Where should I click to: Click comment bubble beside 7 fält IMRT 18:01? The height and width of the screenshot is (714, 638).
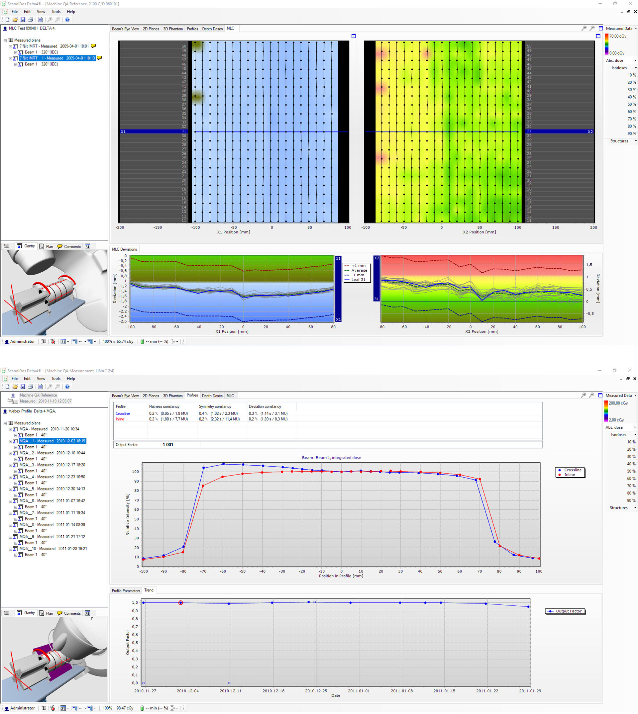pyautogui.click(x=94, y=46)
